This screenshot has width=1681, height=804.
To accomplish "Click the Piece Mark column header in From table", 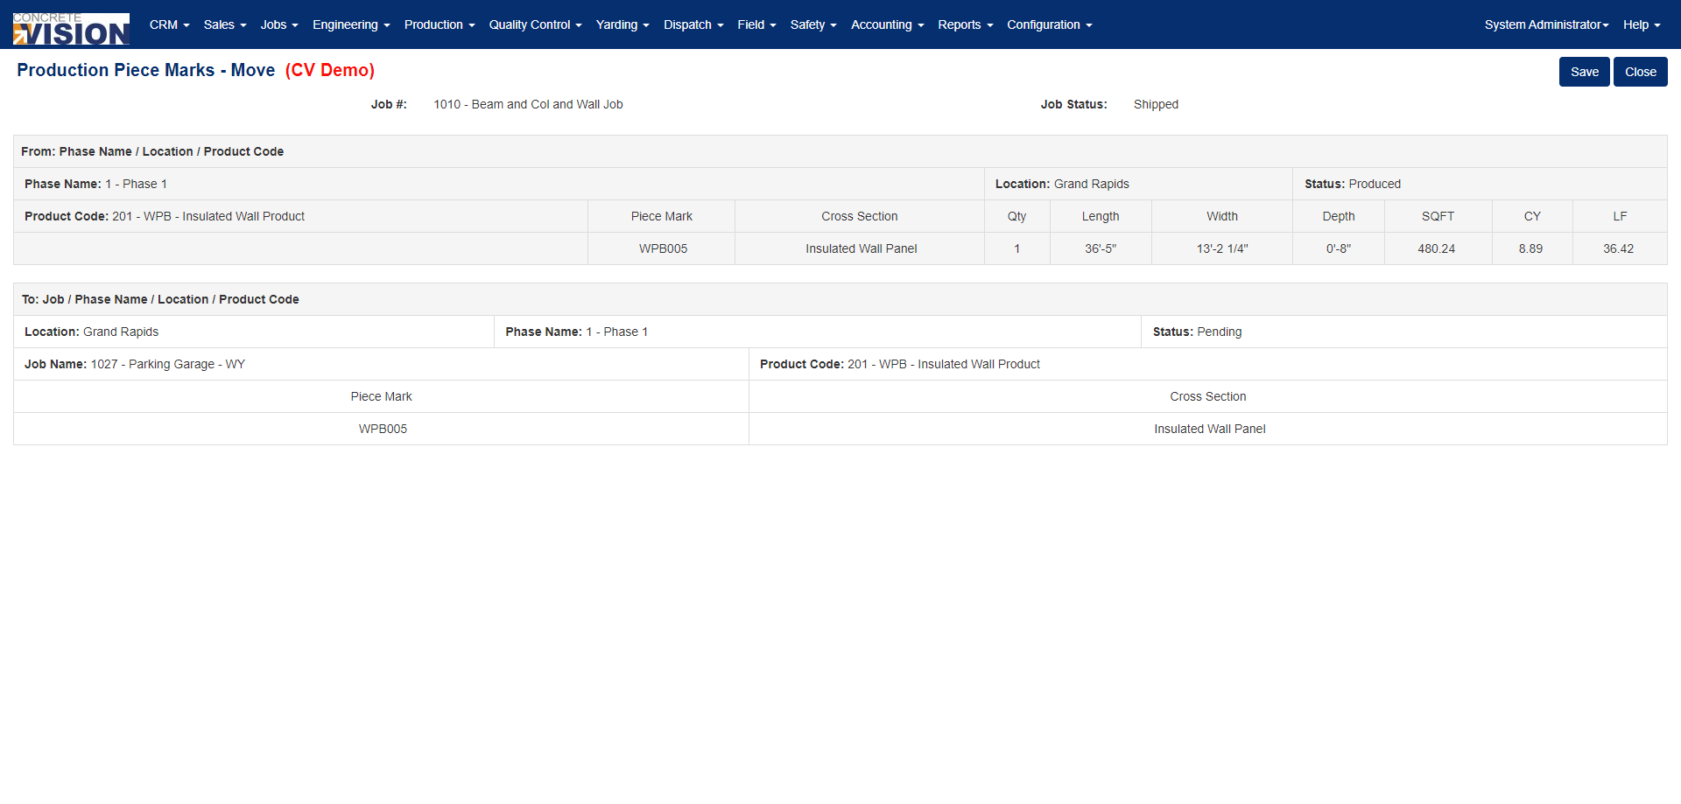I will [661, 216].
